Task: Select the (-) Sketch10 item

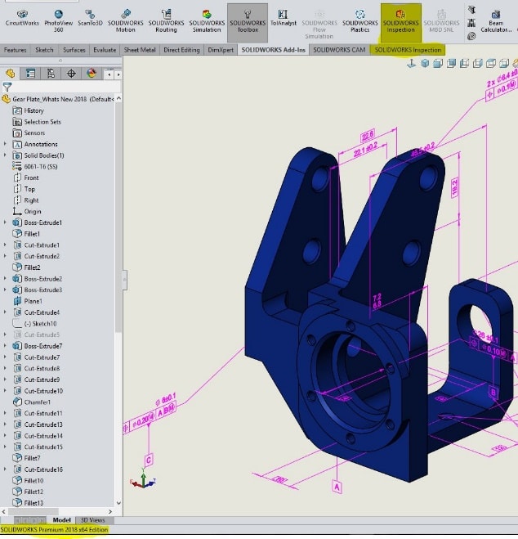Action: coord(34,323)
